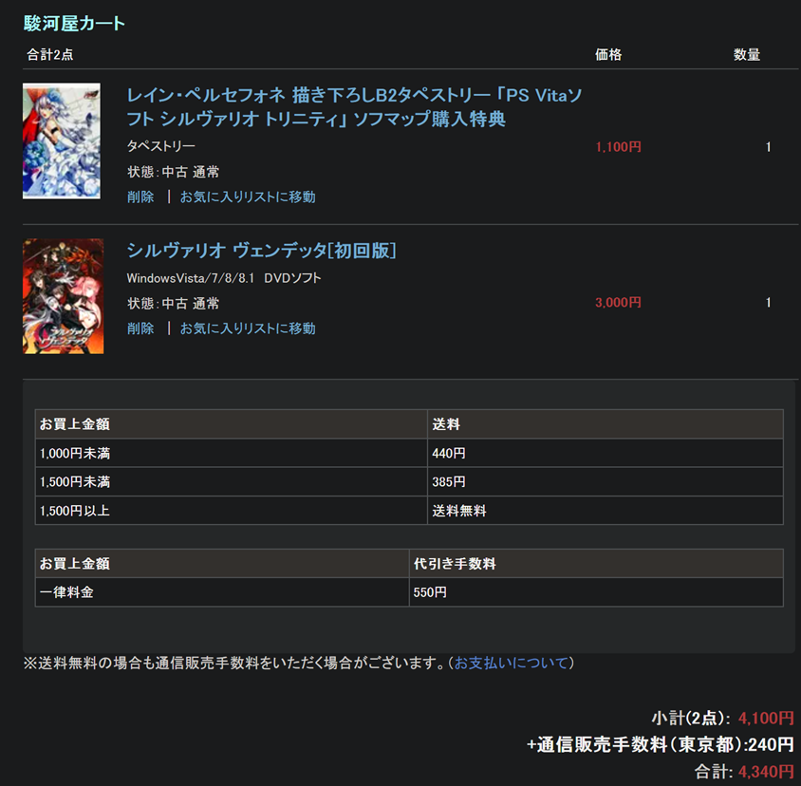The image size is (801, 786).
Task: Click the 価格 column header
Action: tap(608, 55)
